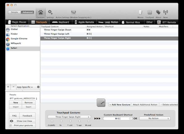Switch to the Keyboard tab
This screenshot has width=184, height=134.
(x=61, y=22)
